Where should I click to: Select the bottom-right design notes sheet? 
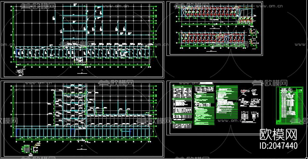coord(214,108)
